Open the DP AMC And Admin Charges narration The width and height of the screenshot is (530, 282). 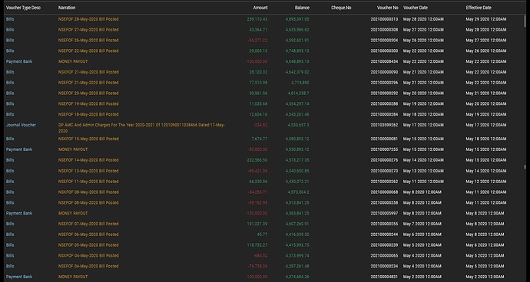click(141, 128)
